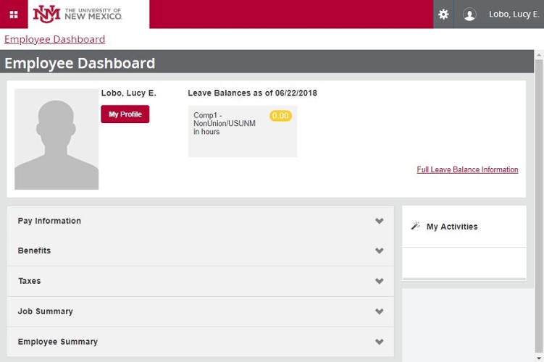
Task: Click the Comp1 NonUnion/USUNM leave card
Action: [243, 132]
